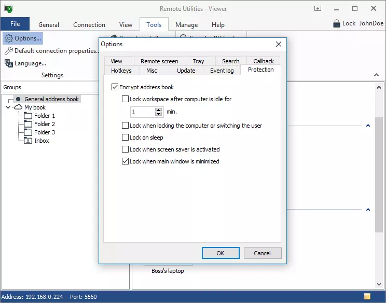Enable Lock on sleep checkbox
This screenshot has width=386, height=303.
[125, 137]
